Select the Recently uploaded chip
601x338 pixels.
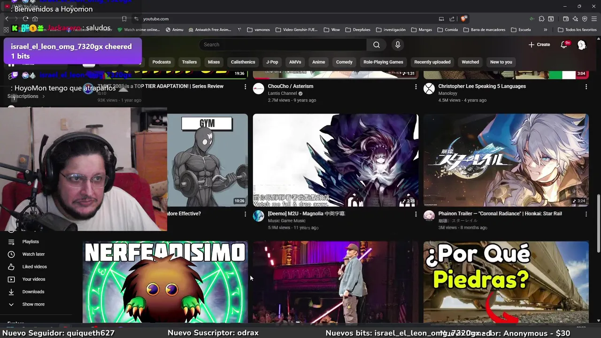click(x=432, y=62)
